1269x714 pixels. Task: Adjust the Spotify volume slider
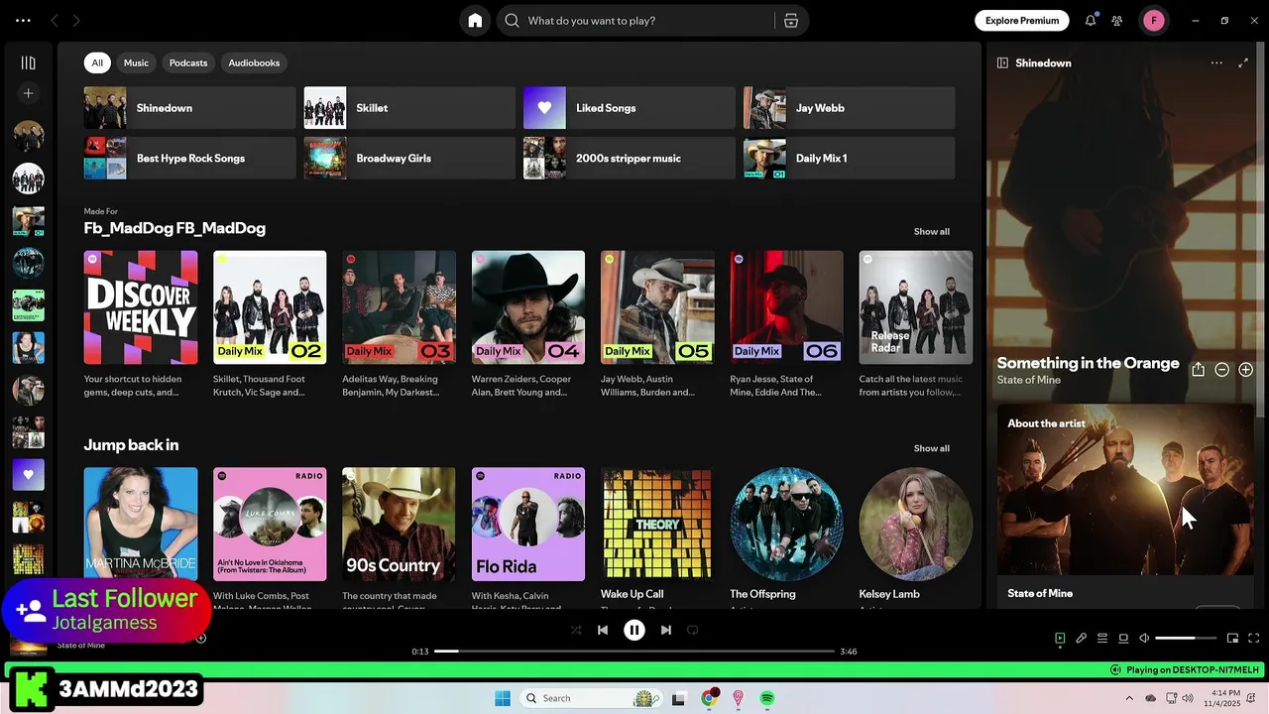(x=1186, y=639)
